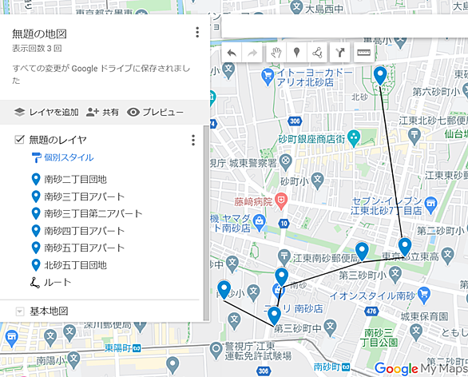Click the blue pin above 江東南砂郵便局 label
Viewport: 468px width, 377px height.
[362, 251]
